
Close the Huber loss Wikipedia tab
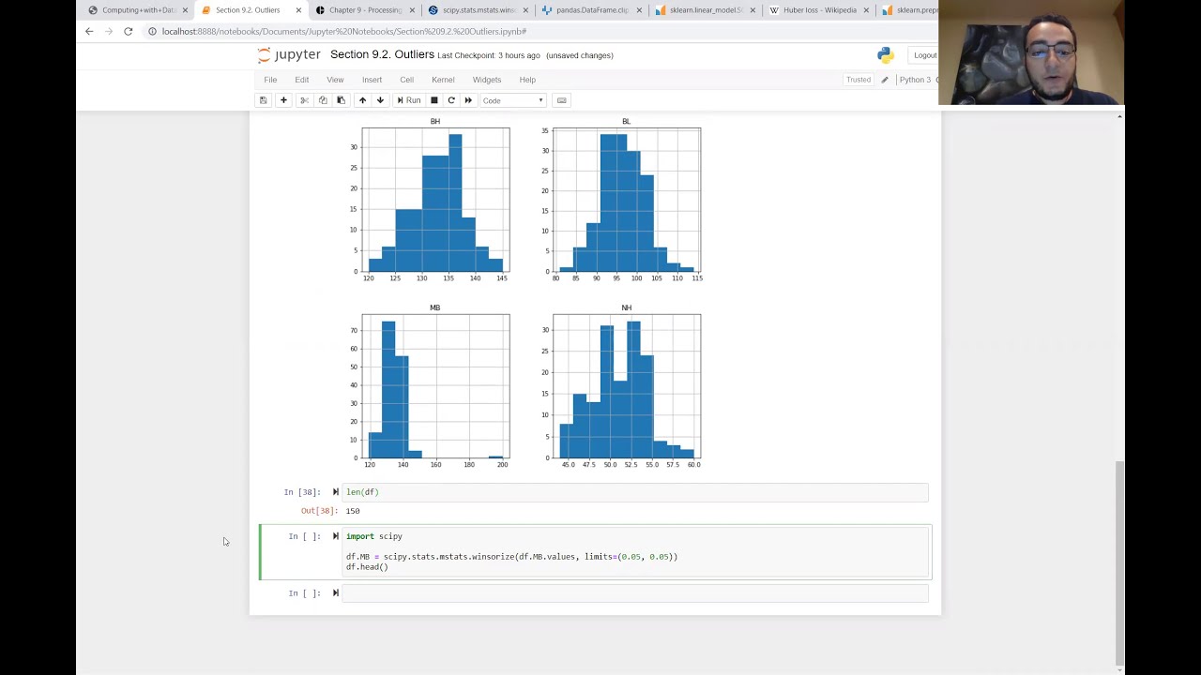click(866, 10)
